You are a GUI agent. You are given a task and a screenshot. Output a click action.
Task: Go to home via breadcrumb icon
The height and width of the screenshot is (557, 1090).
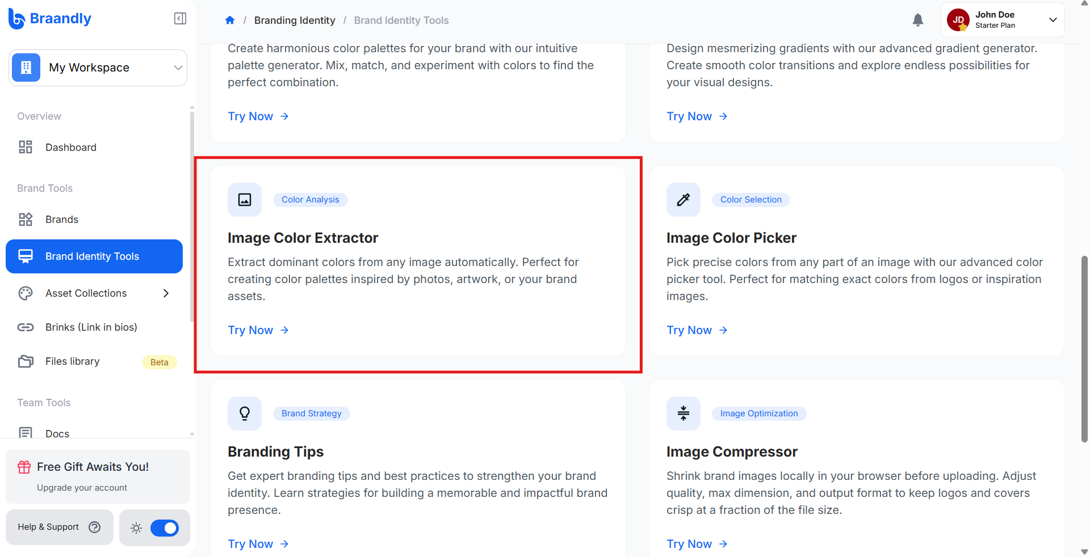click(230, 20)
